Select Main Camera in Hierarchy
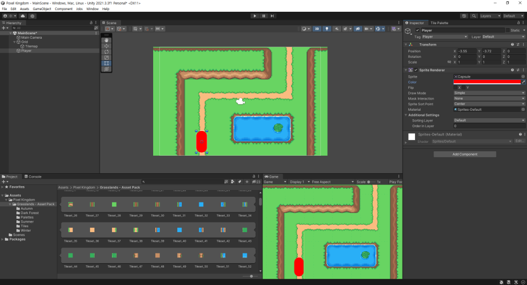The image size is (527, 285). [x=32, y=38]
